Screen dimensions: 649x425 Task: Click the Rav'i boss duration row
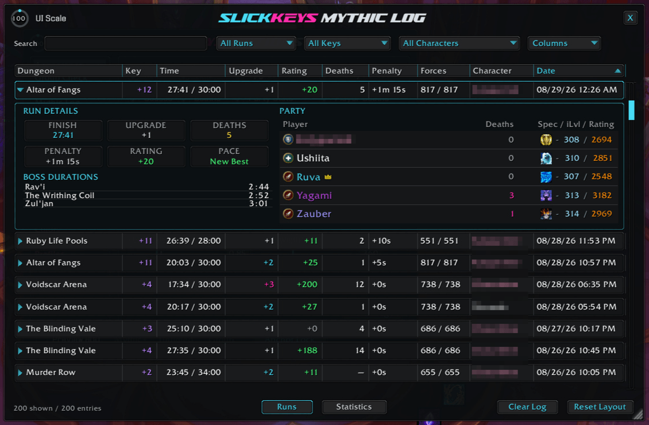(146, 187)
